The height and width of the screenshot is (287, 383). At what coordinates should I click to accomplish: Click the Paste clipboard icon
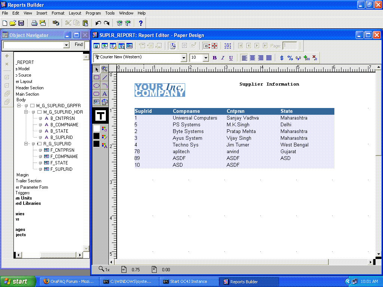(x=85, y=23)
